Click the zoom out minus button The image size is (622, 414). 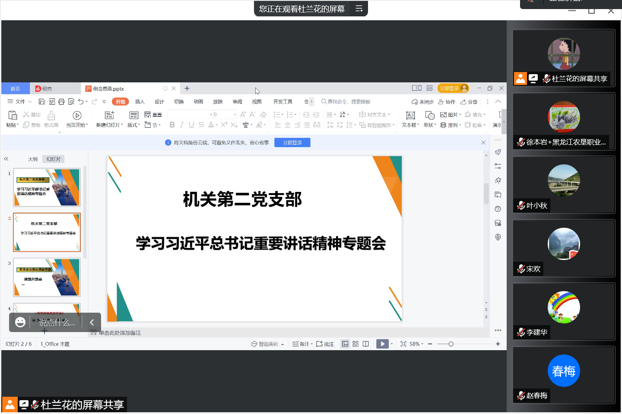(430, 344)
